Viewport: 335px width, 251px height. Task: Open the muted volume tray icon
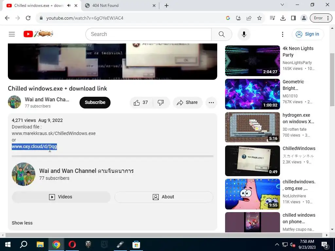[x=292, y=244]
